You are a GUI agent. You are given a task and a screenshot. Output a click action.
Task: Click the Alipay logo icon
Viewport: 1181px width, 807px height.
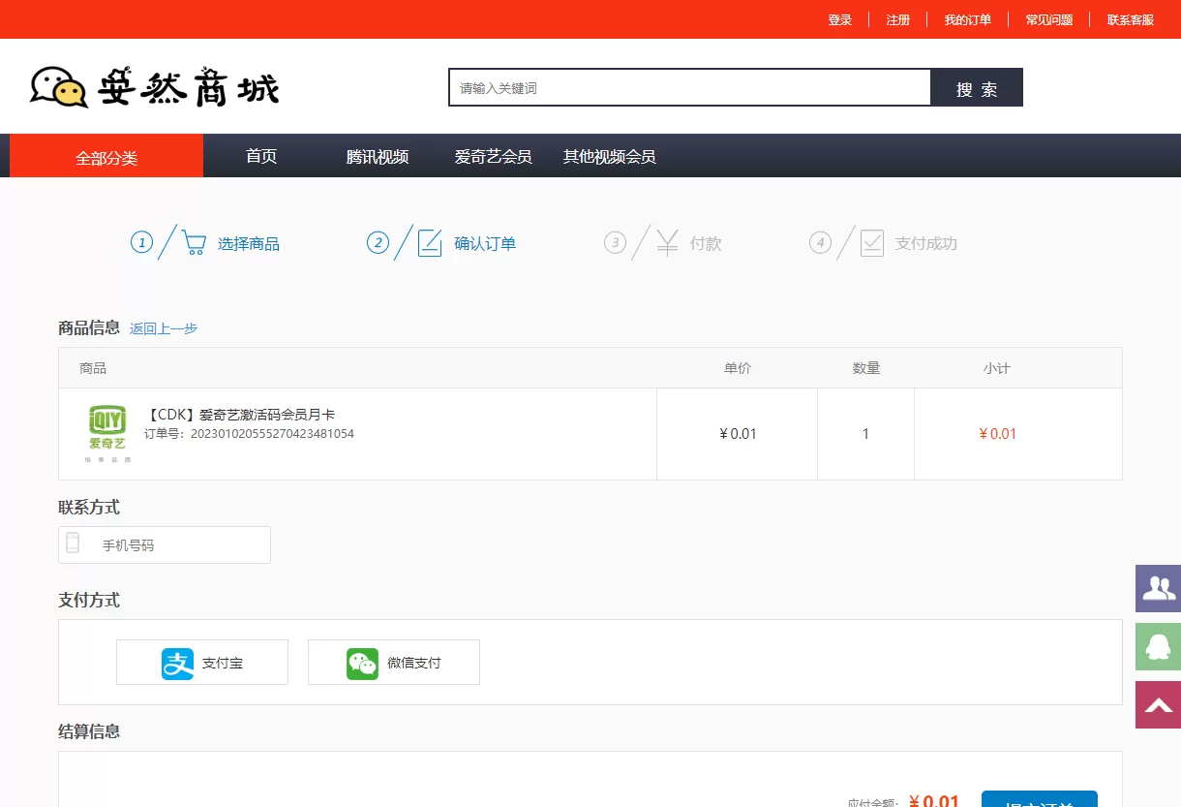[178, 664]
